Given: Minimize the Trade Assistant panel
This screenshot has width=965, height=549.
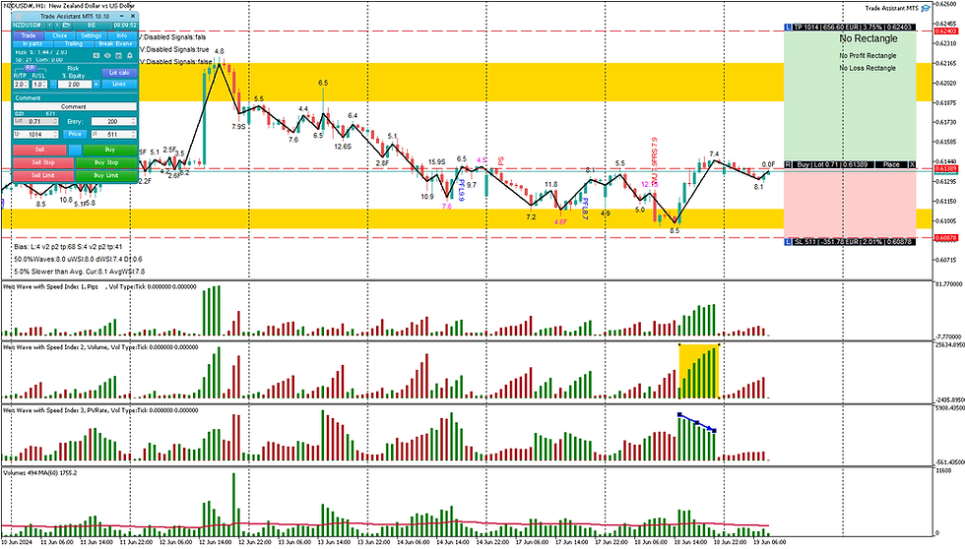Looking at the screenshot, I should pyautogui.click(x=122, y=16).
